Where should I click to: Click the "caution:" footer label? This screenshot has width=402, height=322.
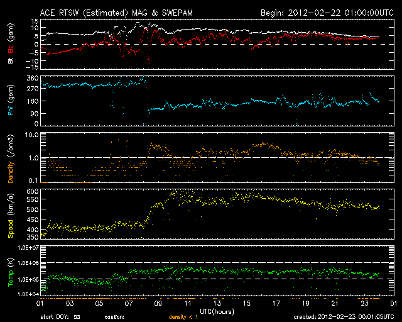tap(114, 317)
